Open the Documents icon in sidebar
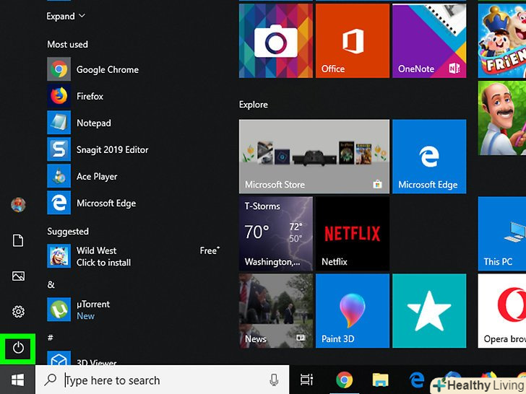Viewport: 526px width, 394px height. (18, 241)
